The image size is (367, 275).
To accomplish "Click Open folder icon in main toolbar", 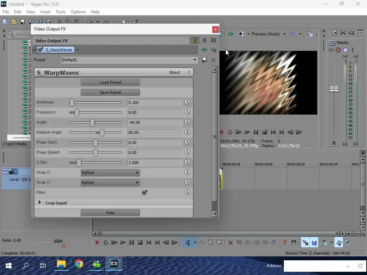I will [14, 22].
